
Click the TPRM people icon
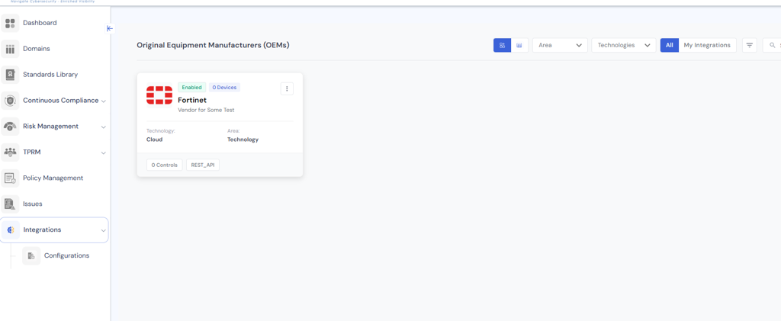10,152
